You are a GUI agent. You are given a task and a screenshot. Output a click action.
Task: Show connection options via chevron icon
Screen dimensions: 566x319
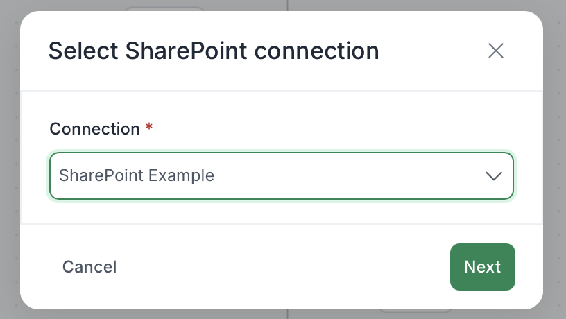pos(494,176)
